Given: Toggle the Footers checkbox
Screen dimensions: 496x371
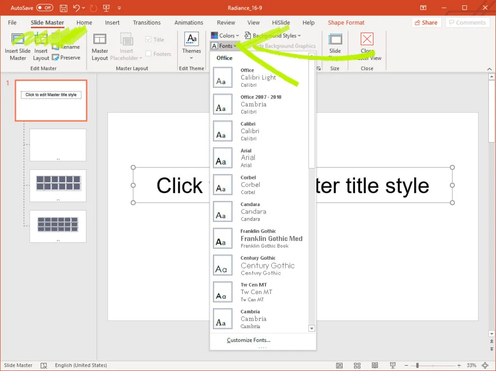Looking at the screenshot, I should 148,54.
